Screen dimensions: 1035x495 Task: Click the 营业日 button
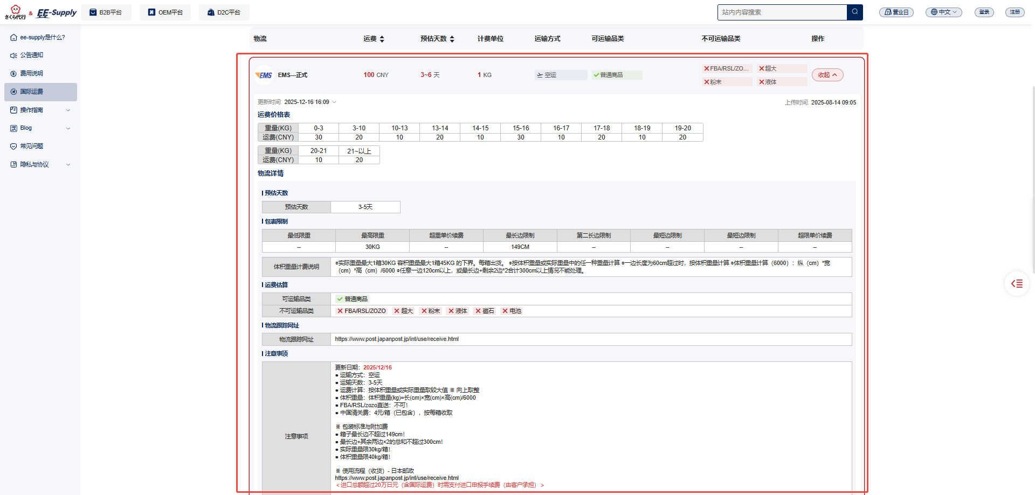(896, 12)
